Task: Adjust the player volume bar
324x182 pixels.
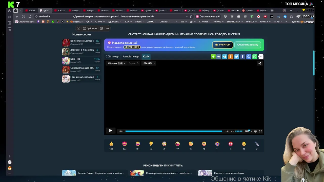Action: tap(239, 131)
